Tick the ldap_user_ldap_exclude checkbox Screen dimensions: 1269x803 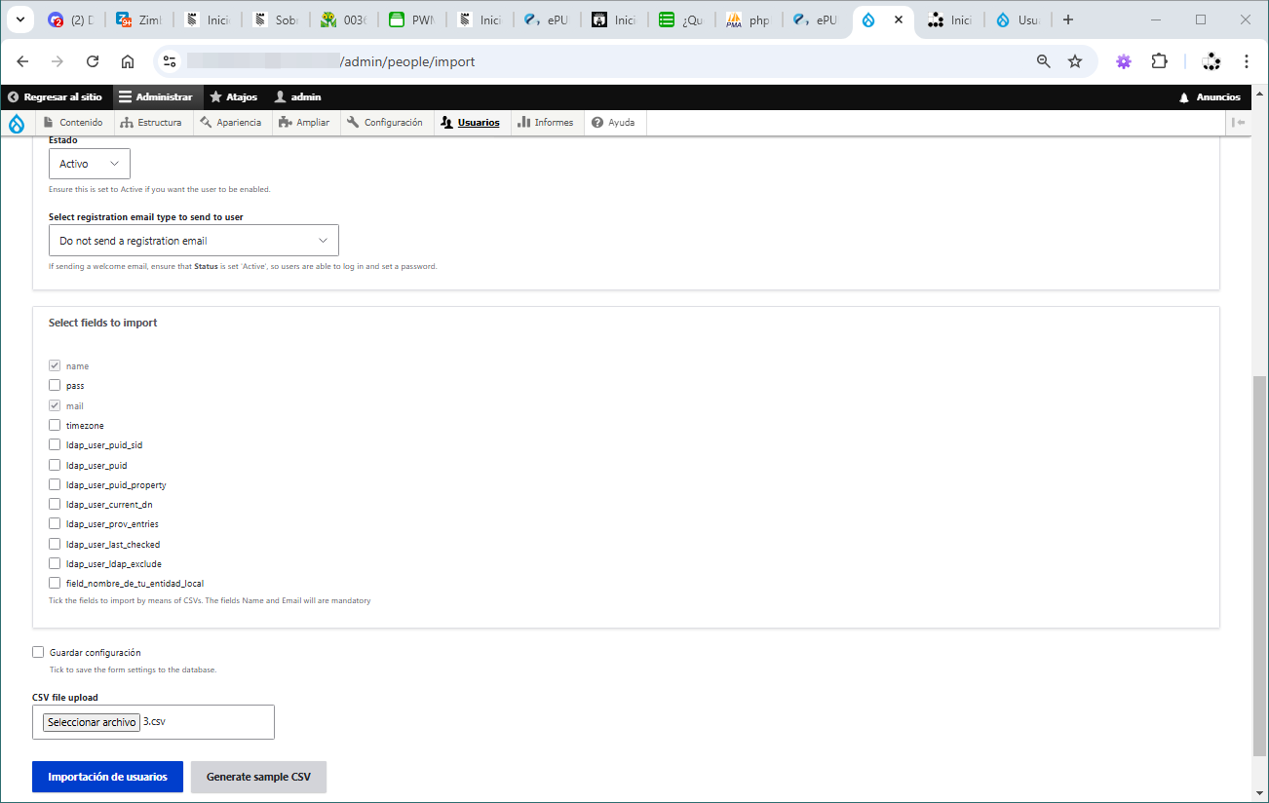55,563
